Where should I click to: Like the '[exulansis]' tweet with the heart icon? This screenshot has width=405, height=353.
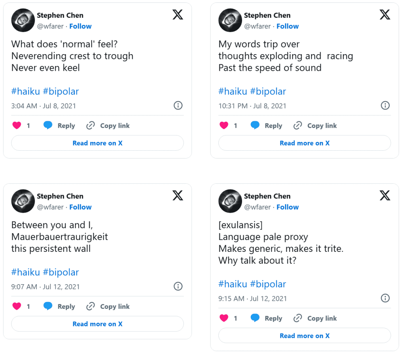(x=224, y=318)
